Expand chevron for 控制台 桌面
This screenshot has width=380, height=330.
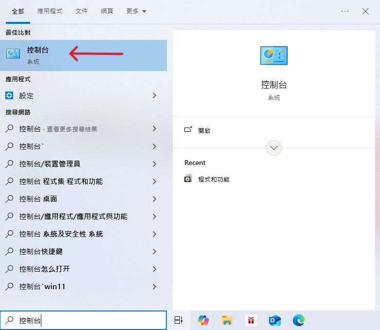(154, 199)
